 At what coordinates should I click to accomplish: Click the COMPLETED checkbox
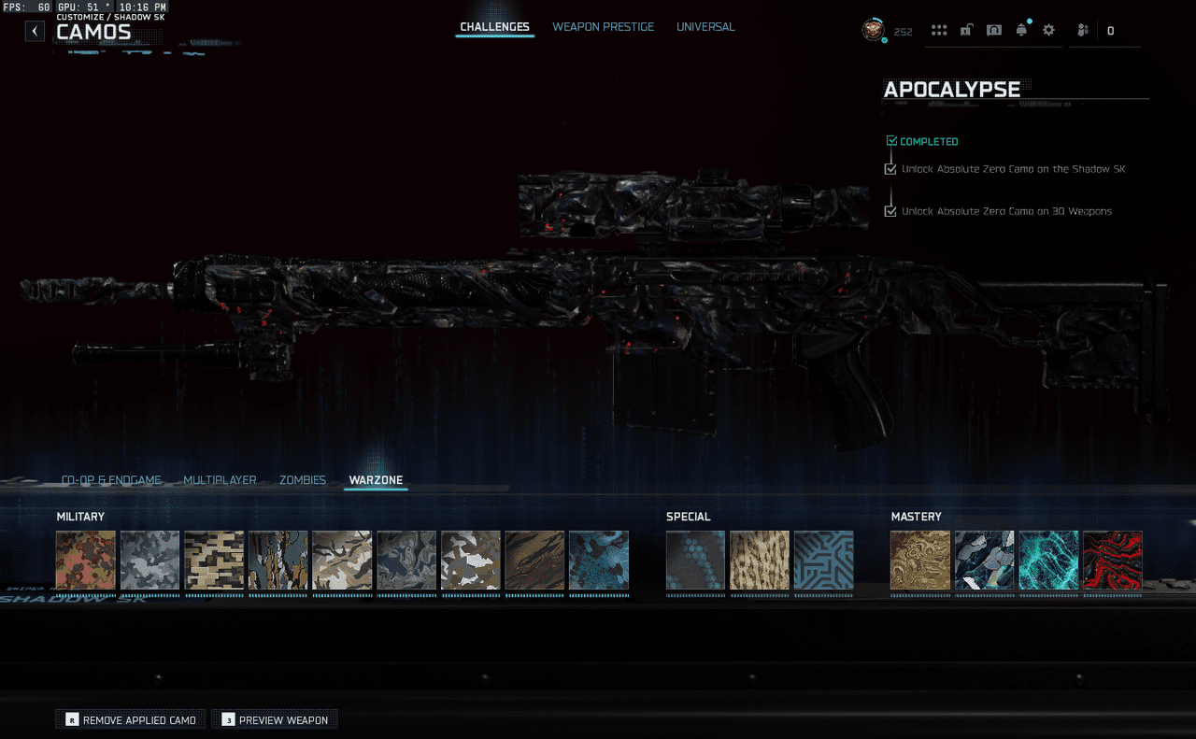pos(891,141)
